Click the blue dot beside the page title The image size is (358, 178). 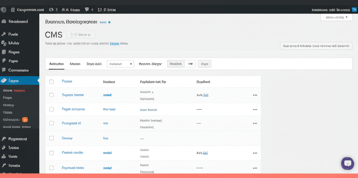coord(109,22)
